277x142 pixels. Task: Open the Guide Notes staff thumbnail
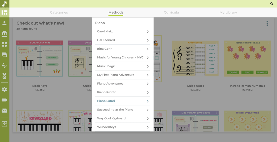coord(195,59)
